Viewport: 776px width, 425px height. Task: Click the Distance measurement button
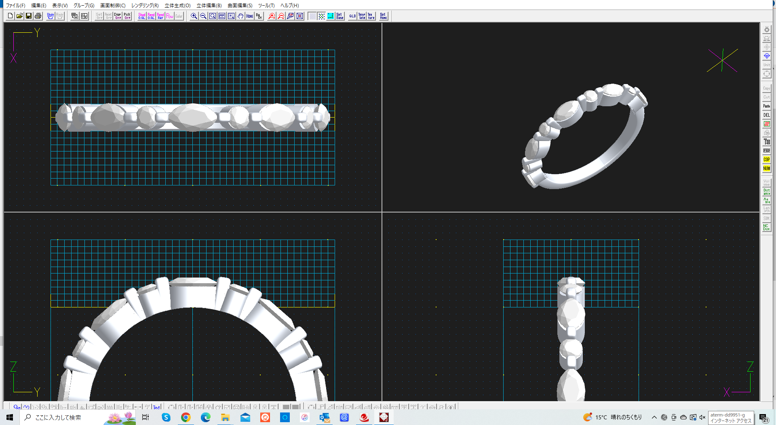point(766,191)
